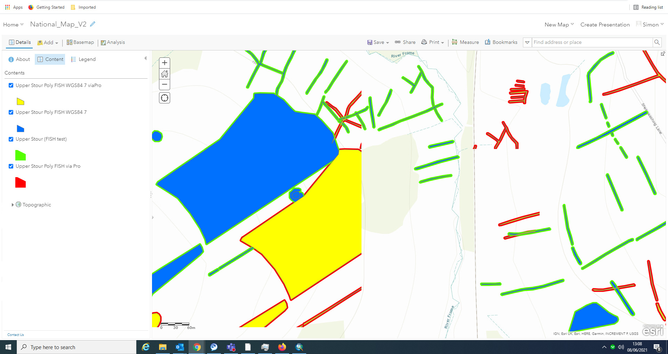Expand the Topographic basemap entry
The image size is (668, 354).
(13, 204)
